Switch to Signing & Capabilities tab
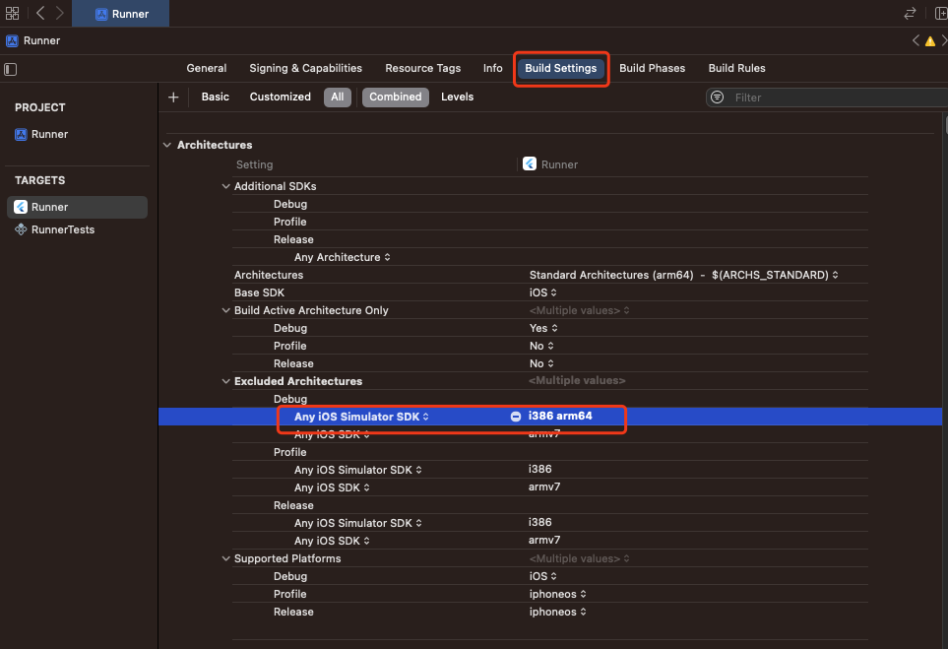 [x=305, y=68]
